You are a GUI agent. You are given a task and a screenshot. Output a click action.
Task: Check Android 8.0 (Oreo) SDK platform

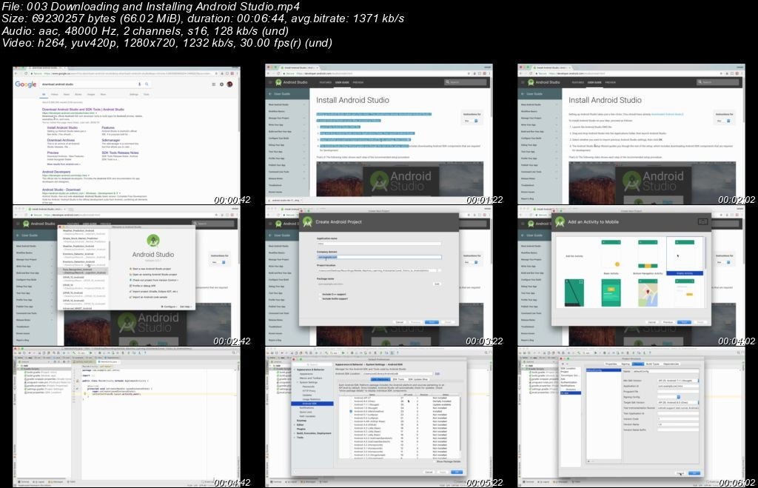click(350, 401)
